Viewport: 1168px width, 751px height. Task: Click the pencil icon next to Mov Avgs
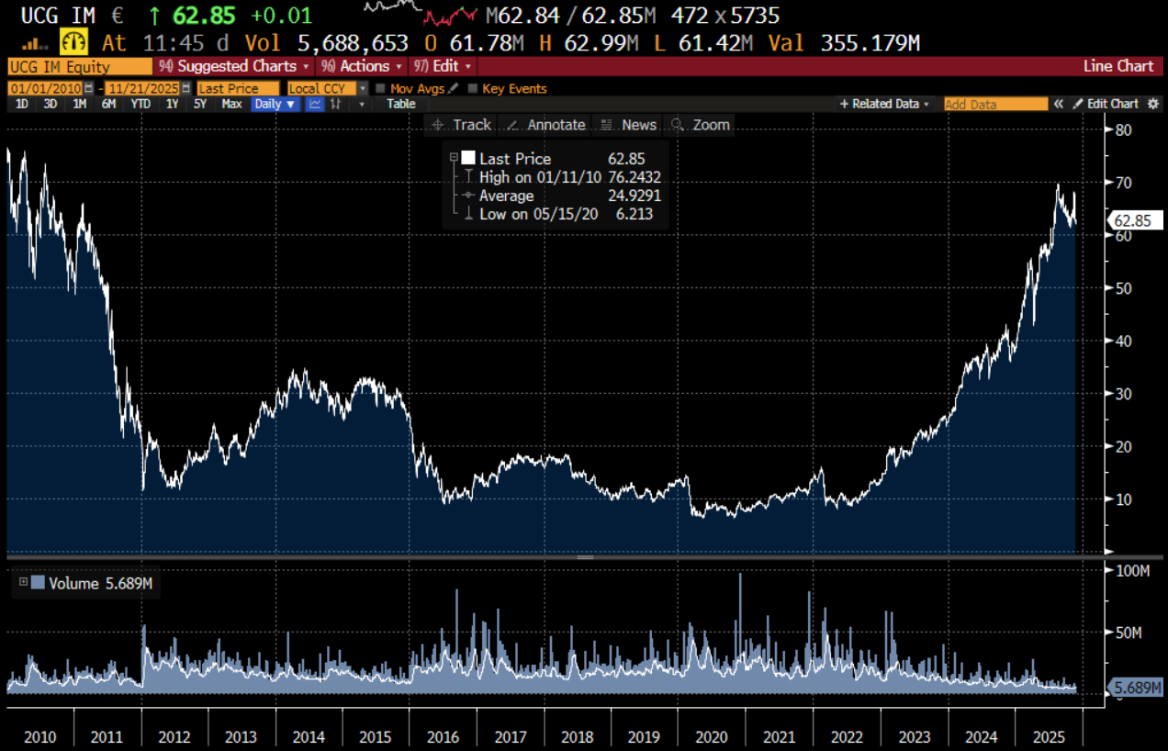coord(453,88)
